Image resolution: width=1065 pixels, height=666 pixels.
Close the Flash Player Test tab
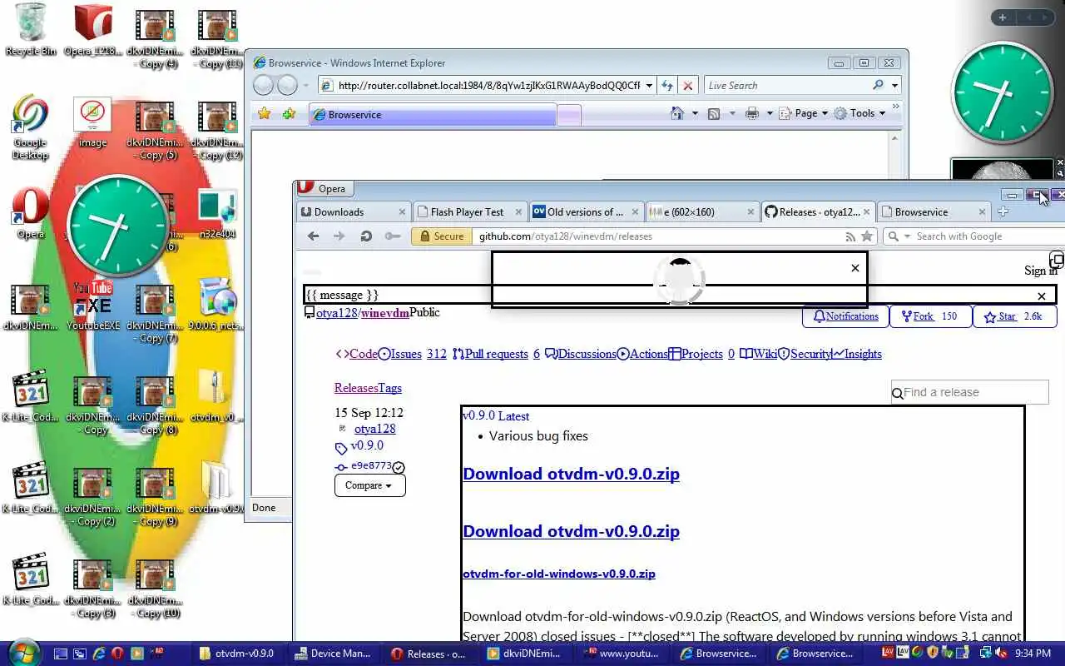tap(518, 212)
